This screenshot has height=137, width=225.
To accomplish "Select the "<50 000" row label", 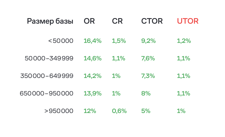I will 60,41.
